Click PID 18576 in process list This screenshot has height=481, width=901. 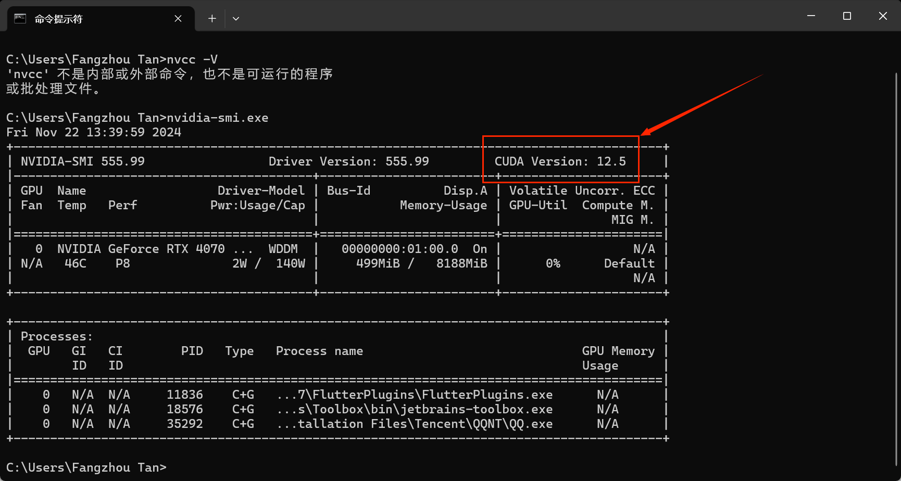click(x=185, y=409)
